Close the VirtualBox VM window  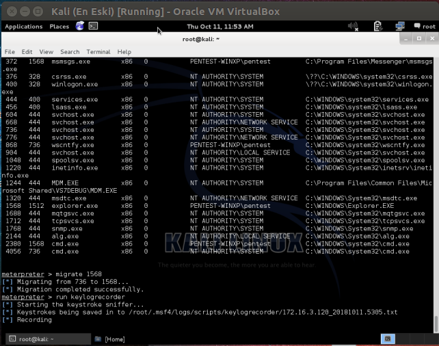pos(12,12)
